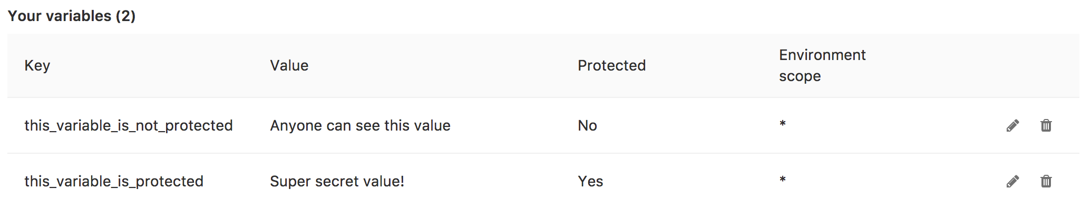Click the Value column header
1091x218 pixels.
(x=289, y=66)
